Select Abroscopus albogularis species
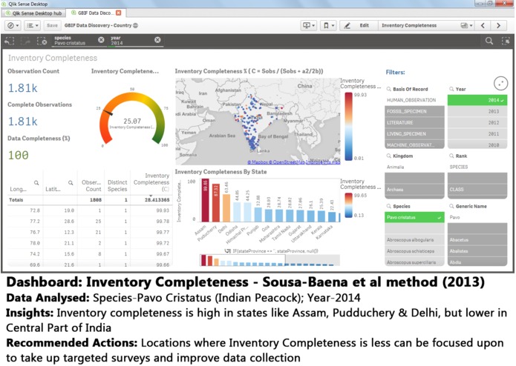The height and width of the screenshot is (366, 516). click(x=414, y=240)
